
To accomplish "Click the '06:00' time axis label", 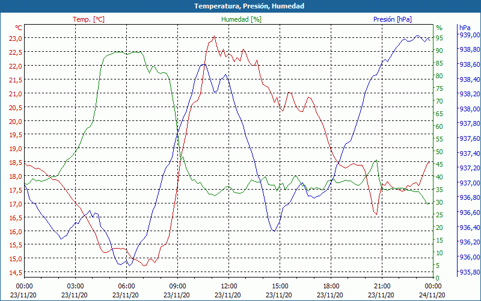I will coord(126,287).
